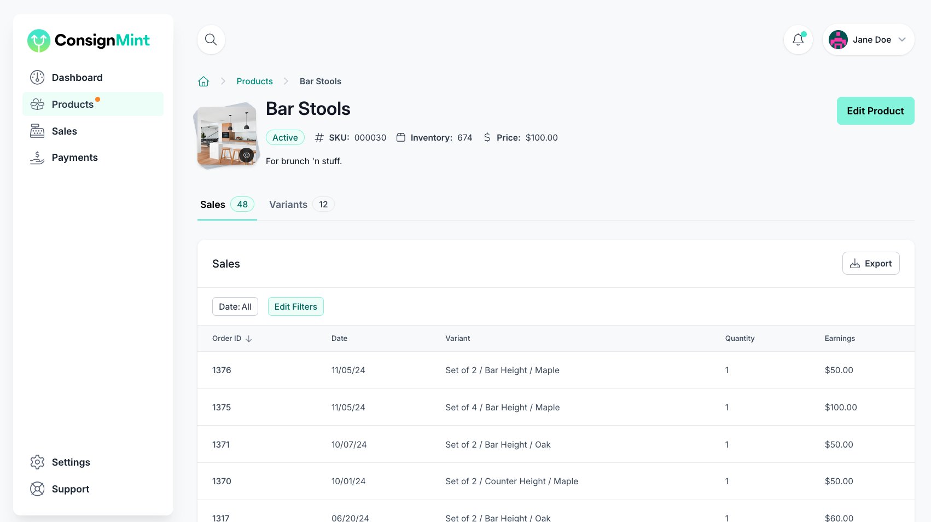
Task: Click Jane Doe avatar image
Action: click(x=838, y=39)
